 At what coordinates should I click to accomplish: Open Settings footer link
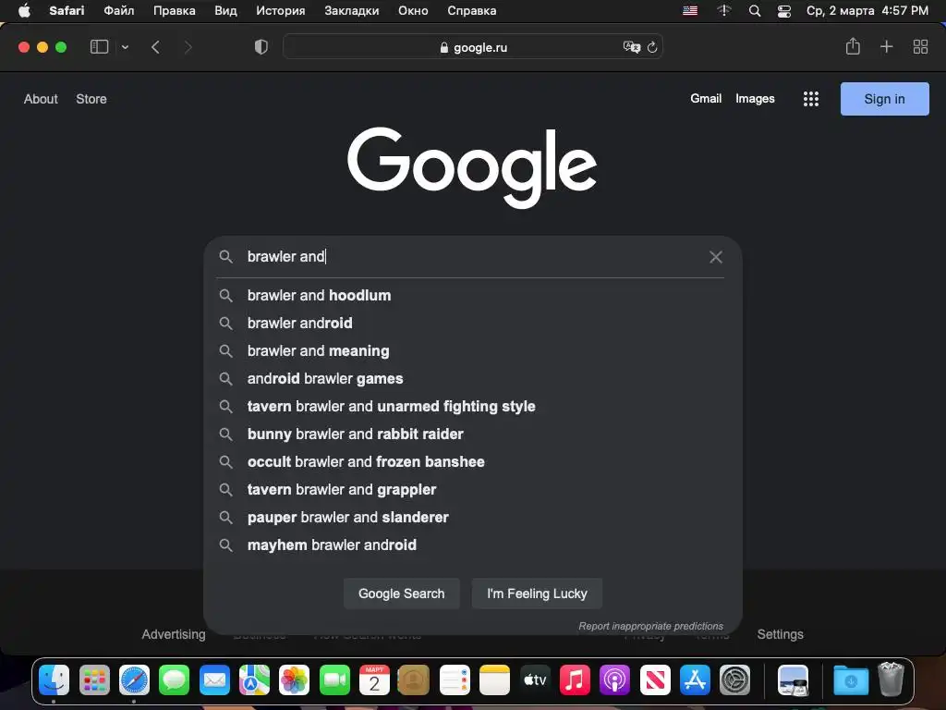[x=780, y=634]
